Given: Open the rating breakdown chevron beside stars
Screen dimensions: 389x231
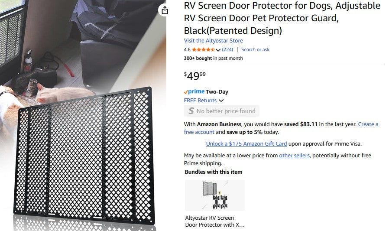Looking at the screenshot, I should pyautogui.click(x=218, y=50).
